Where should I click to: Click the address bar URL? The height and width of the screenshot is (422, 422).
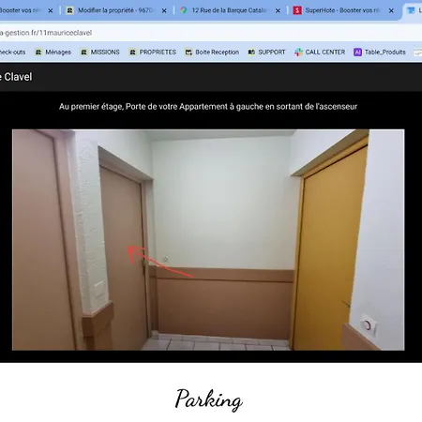click(46, 33)
